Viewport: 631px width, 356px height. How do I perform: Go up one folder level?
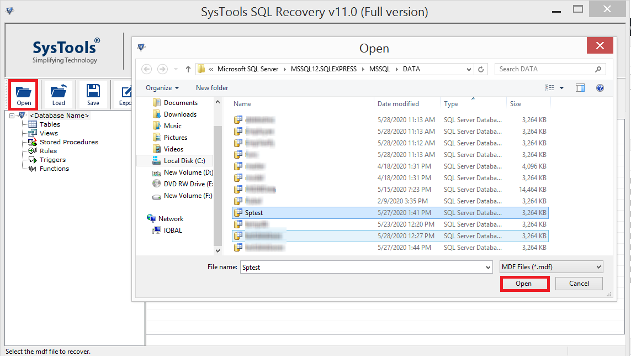click(x=188, y=69)
